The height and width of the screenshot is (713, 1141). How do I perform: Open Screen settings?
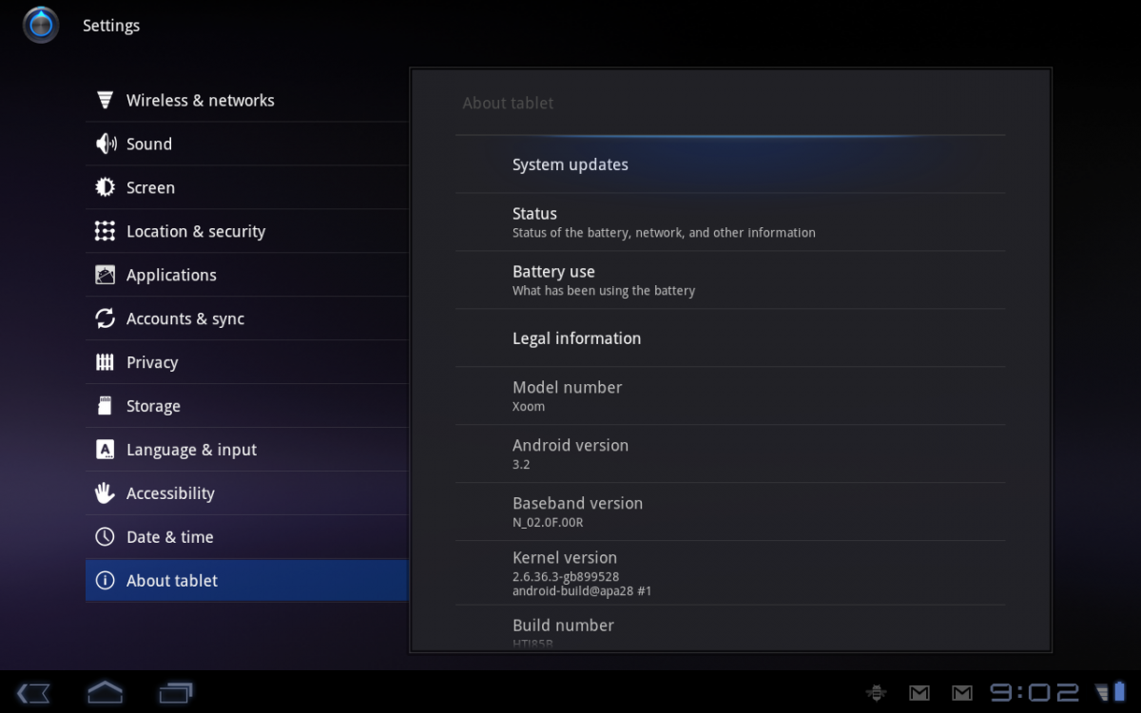pyautogui.click(x=247, y=187)
